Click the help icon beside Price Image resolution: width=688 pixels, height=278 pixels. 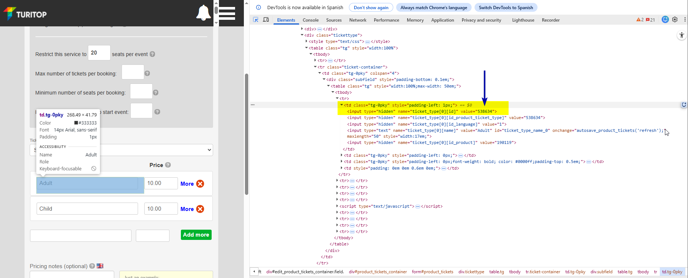pos(168,165)
